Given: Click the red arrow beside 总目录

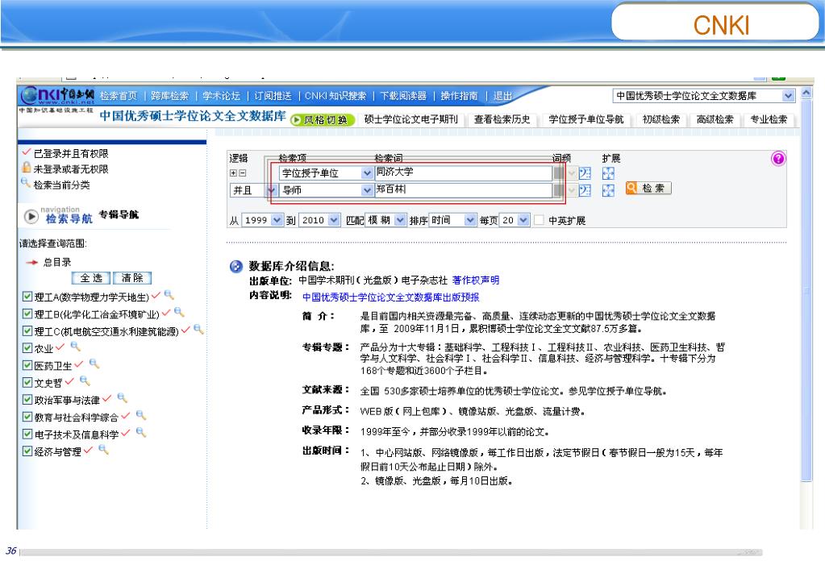Looking at the screenshot, I should coord(31,262).
